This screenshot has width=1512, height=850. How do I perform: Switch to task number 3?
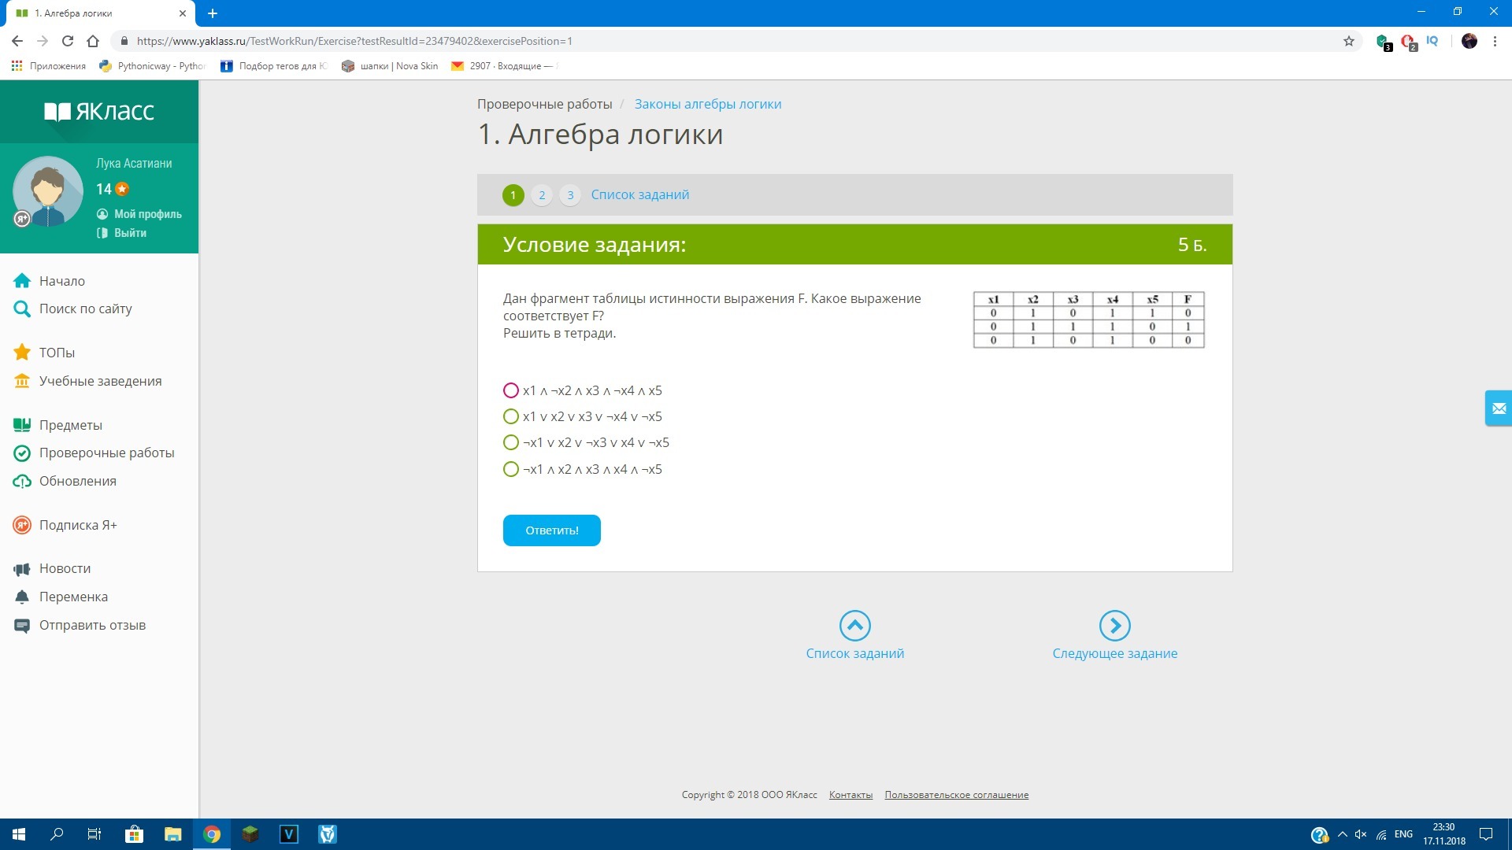coord(570,195)
